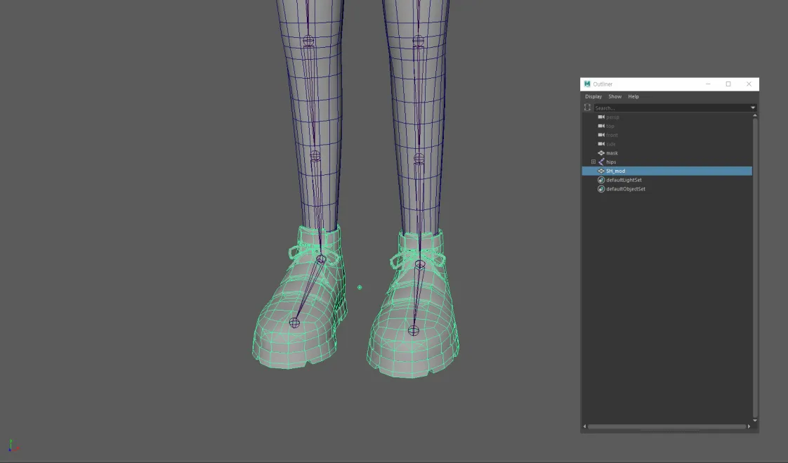Open the search filter dropdown arrow

coord(752,107)
